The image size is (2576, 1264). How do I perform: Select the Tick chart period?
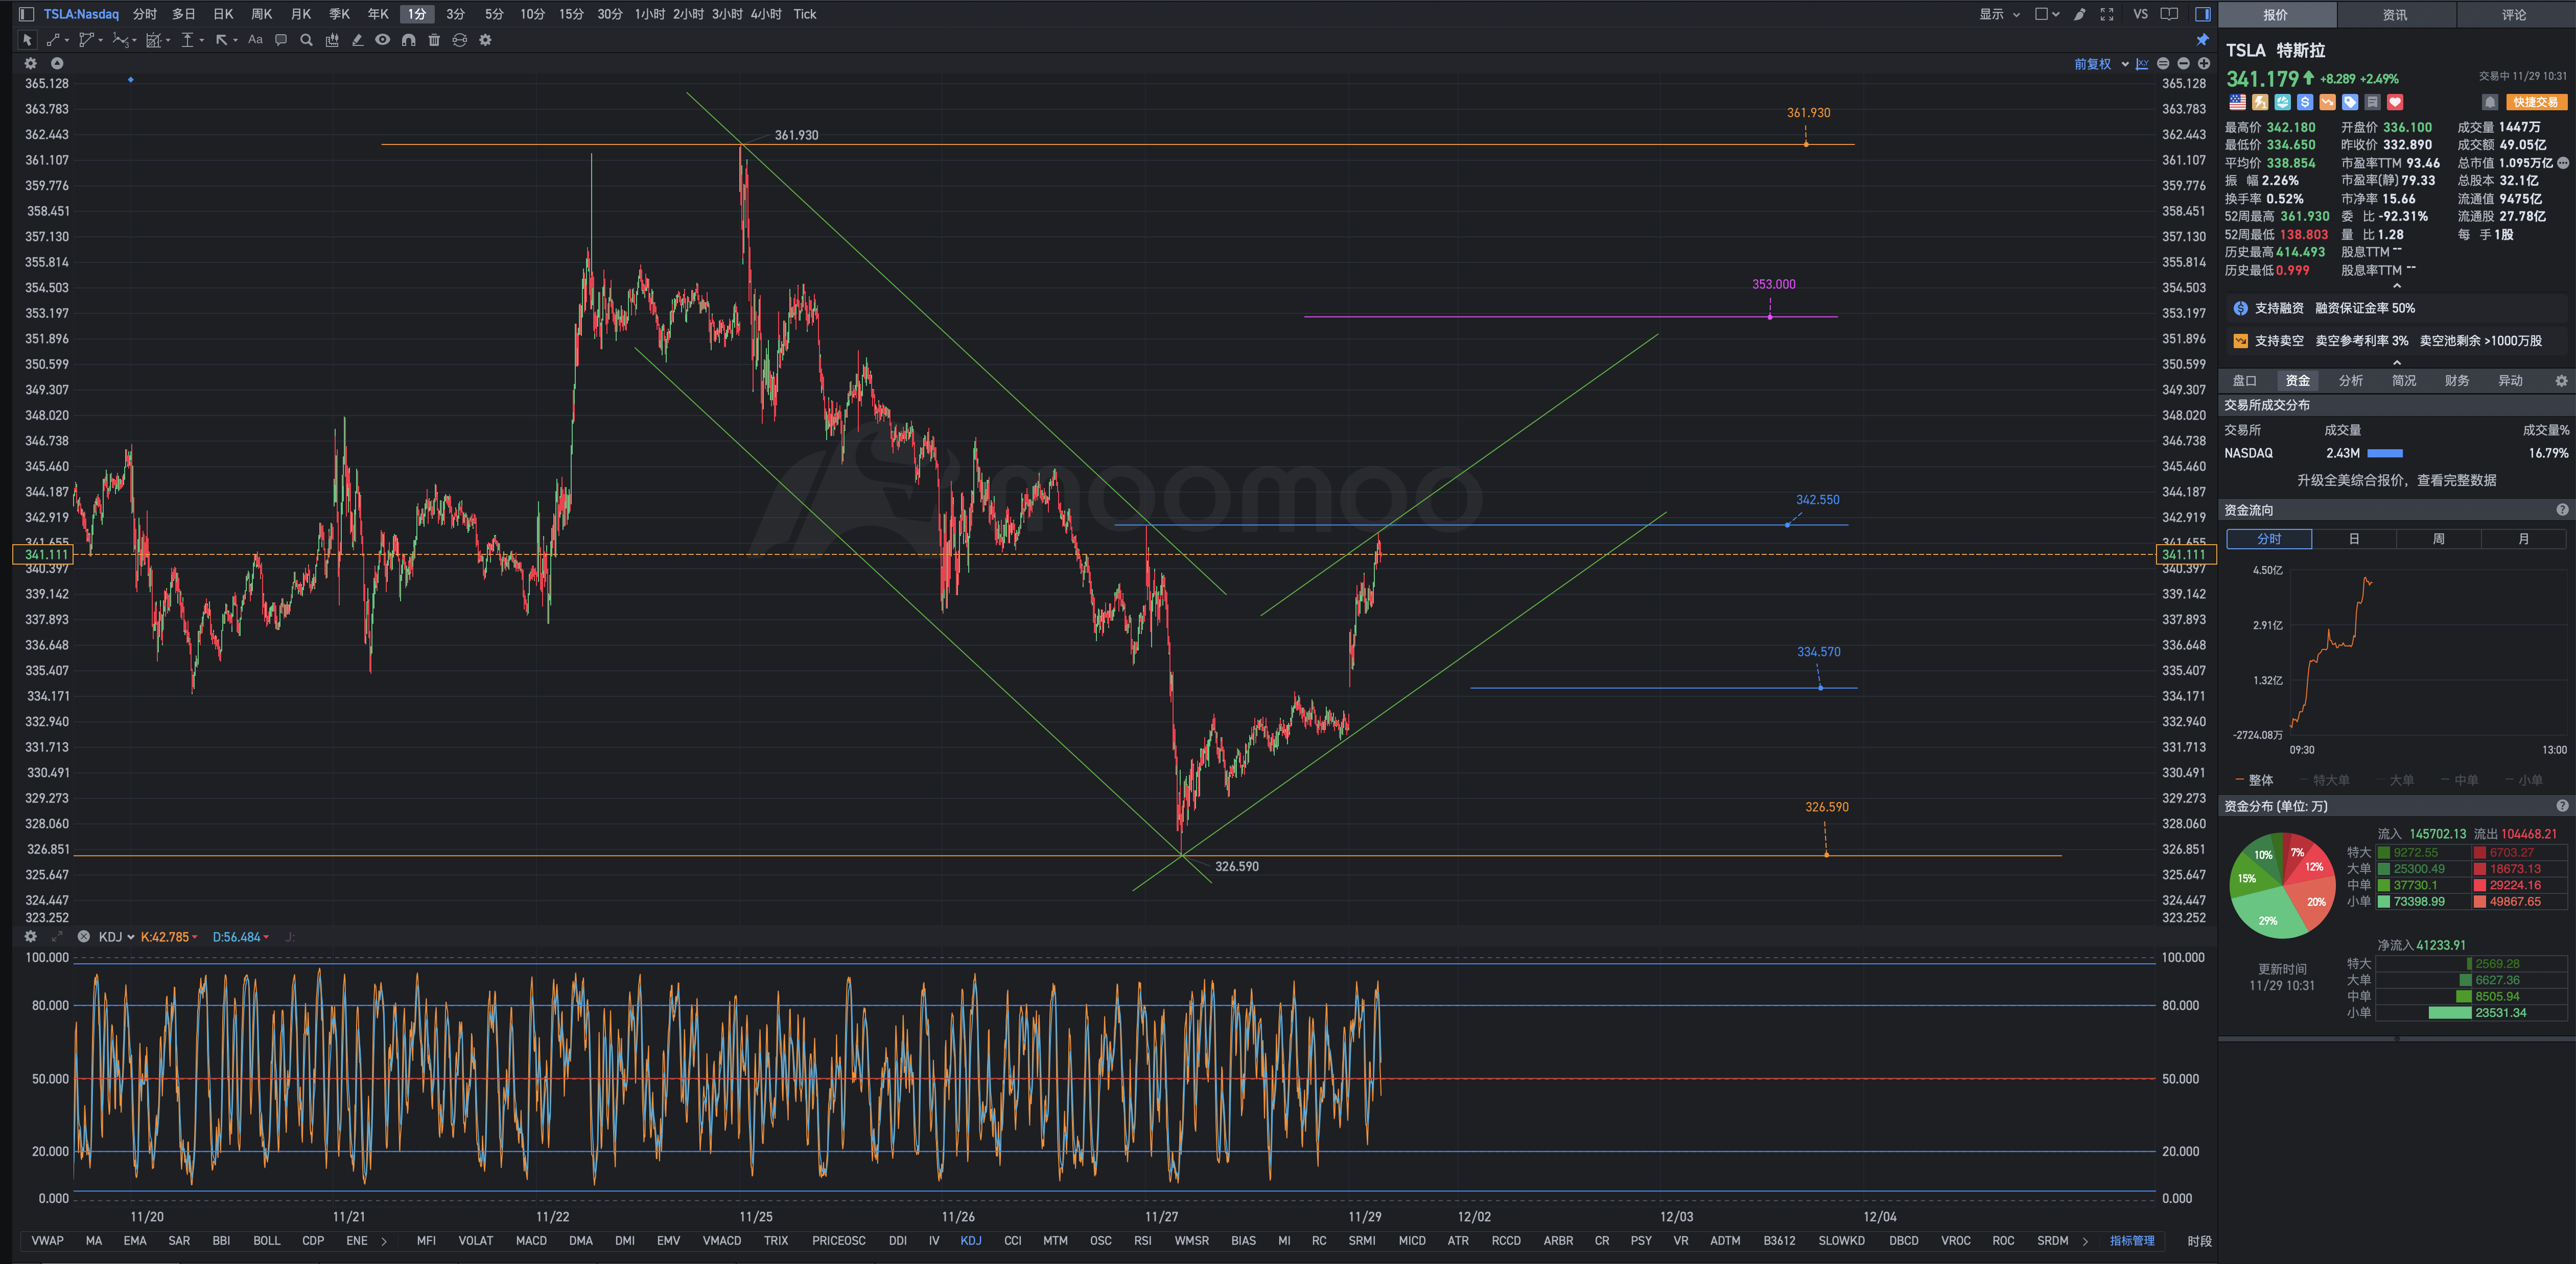(805, 14)
